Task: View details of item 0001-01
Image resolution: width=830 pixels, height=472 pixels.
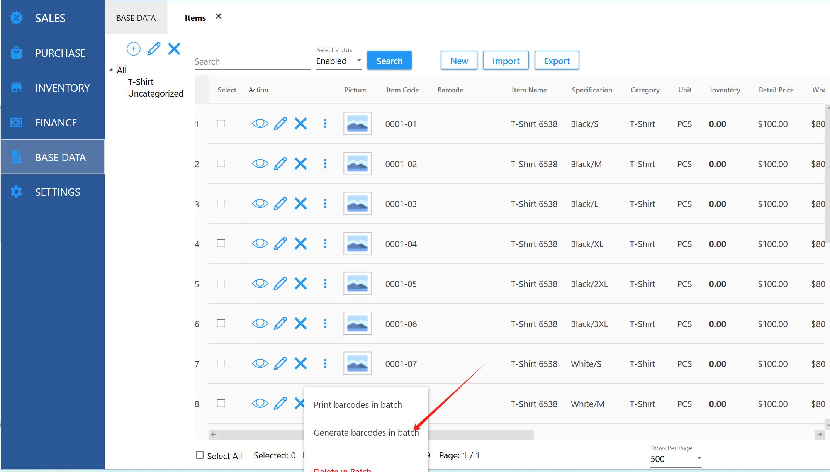Action: pos(260,124)
